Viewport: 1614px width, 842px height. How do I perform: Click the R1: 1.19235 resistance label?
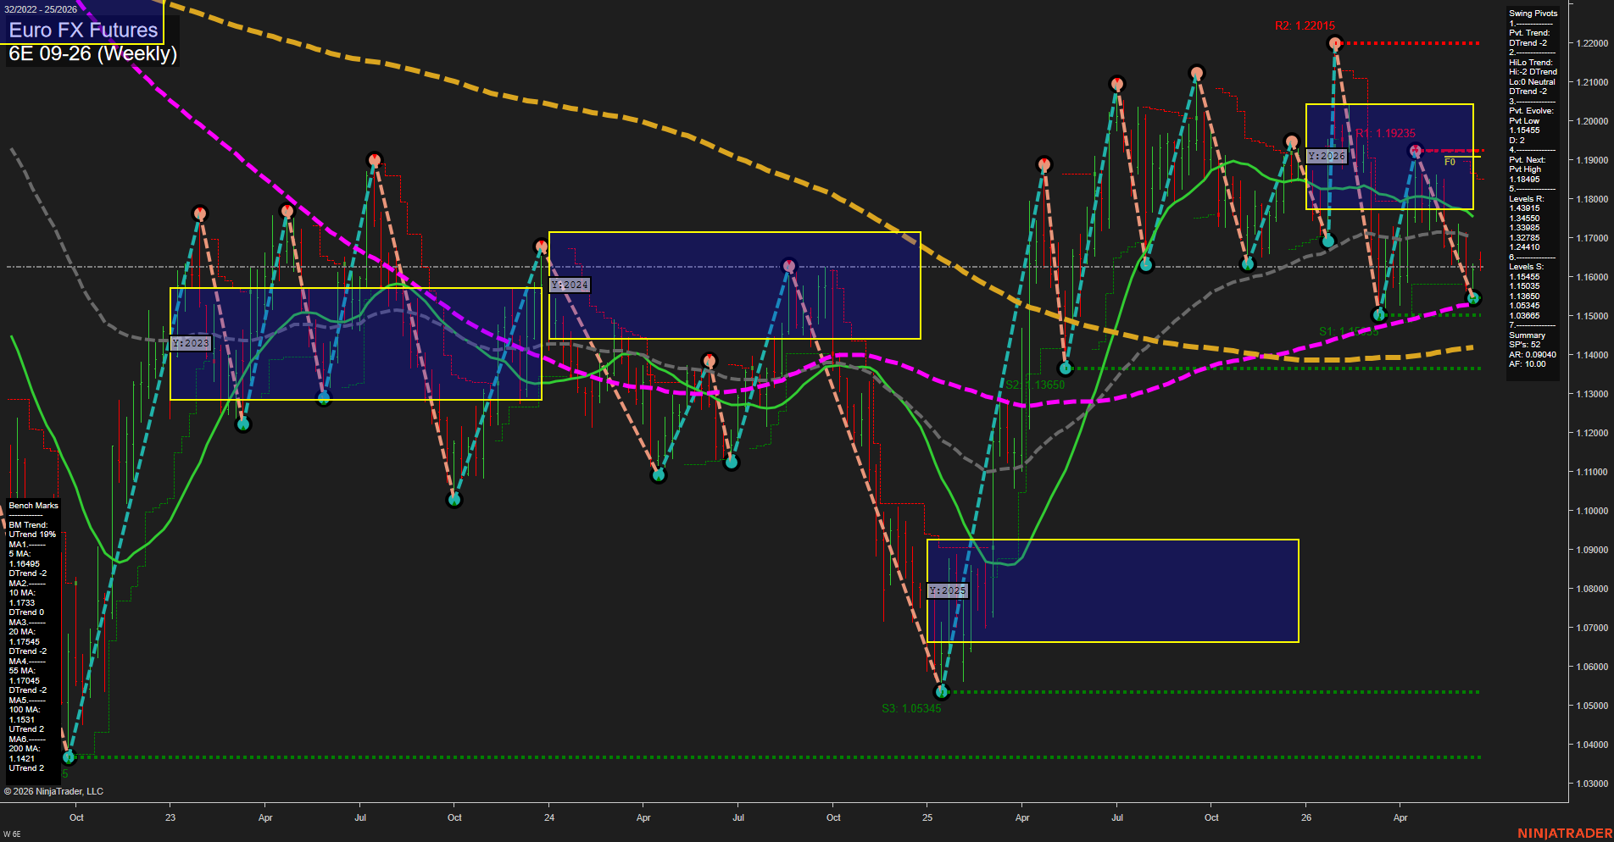[1385, 133]
